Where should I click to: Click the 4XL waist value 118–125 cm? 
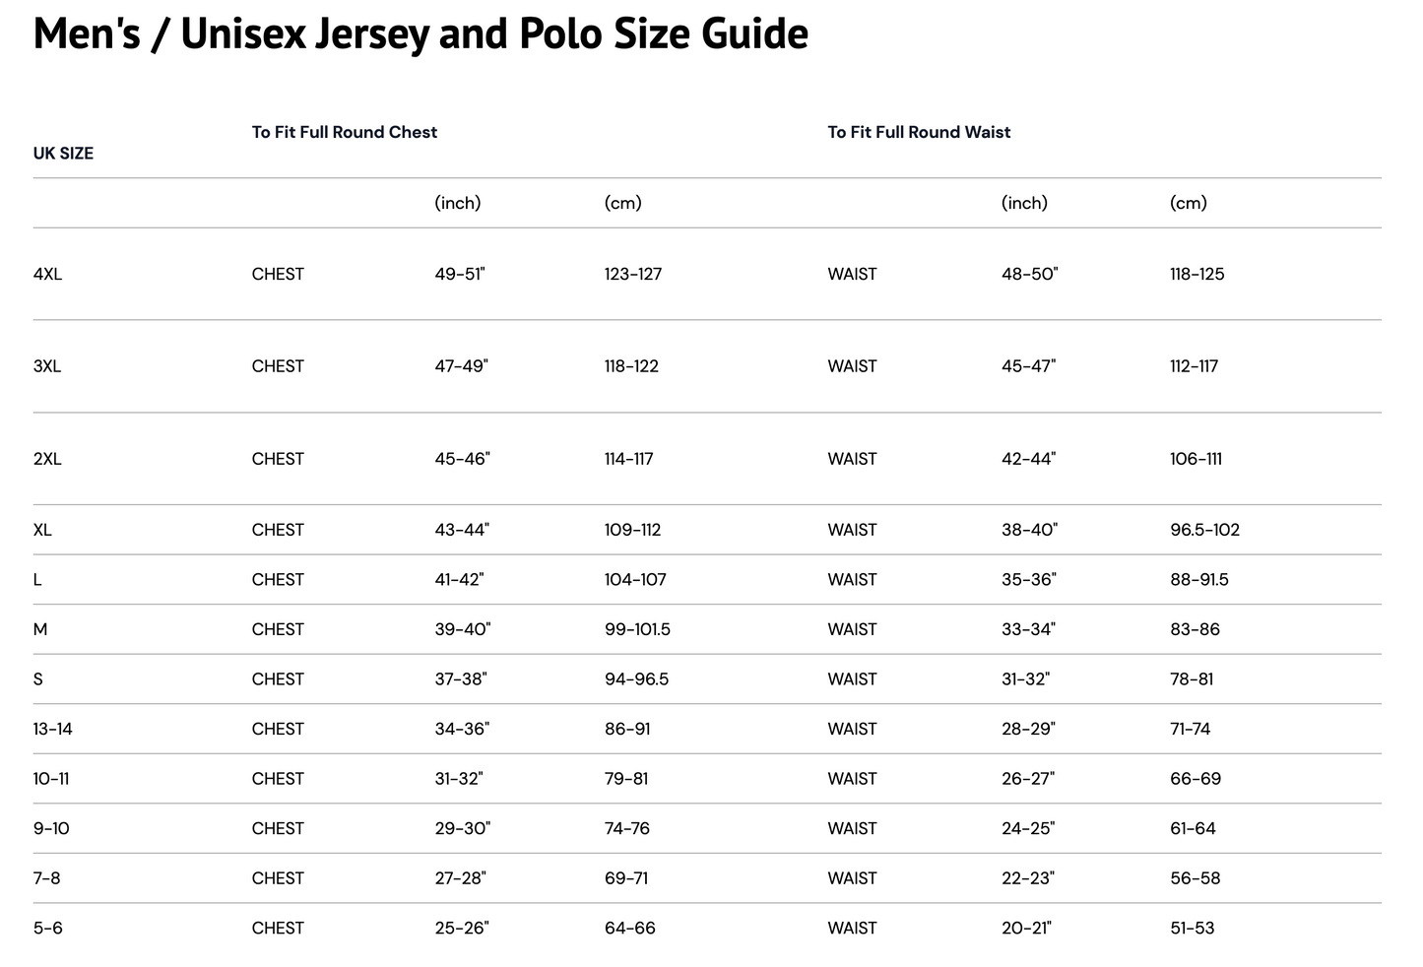[1197, 274]
